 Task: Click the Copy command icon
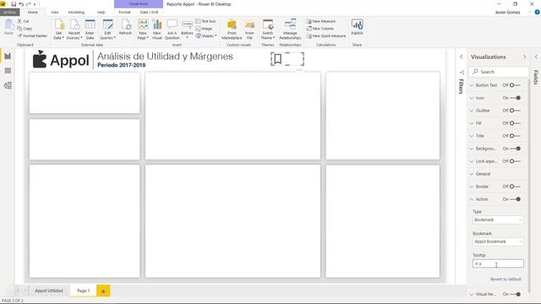19,28
